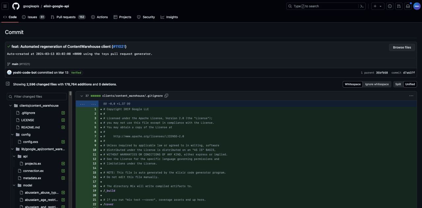Open the Insights tab
422x208 pixels.
coord(169,17)
